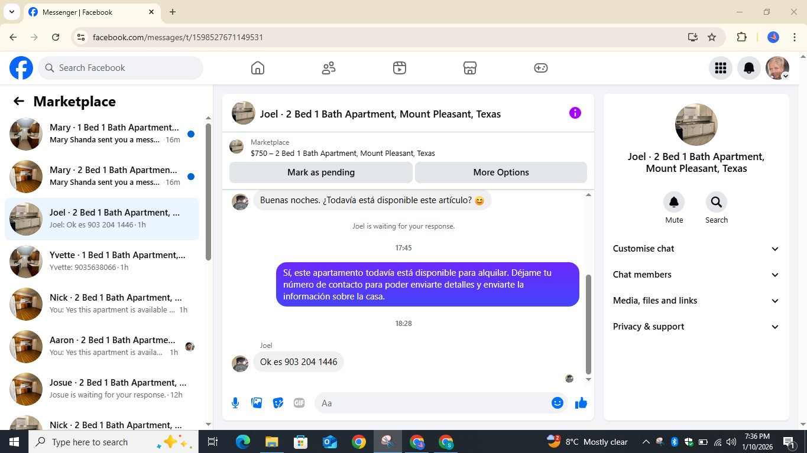Expand Media, files and links section
The height and width of the screenshot is (453, 807).
696,301
